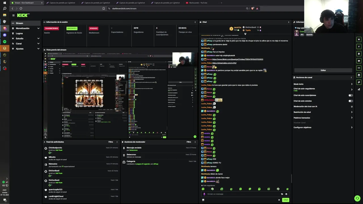Open Acciones de moderador three-dot menu
Screen dimensions: 363x204
[195, 142]
